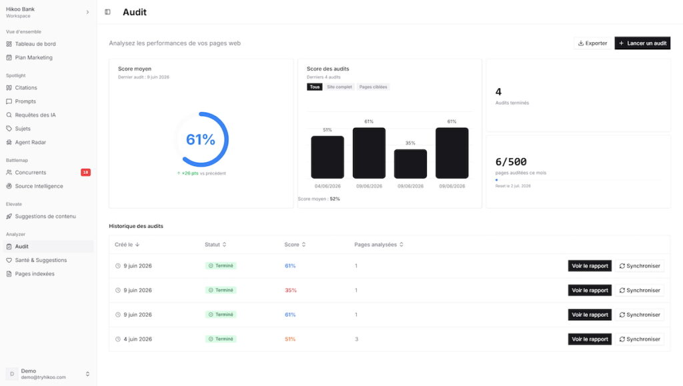Open Prompts chat icon

pyautogui.click(x=9, y=101)
